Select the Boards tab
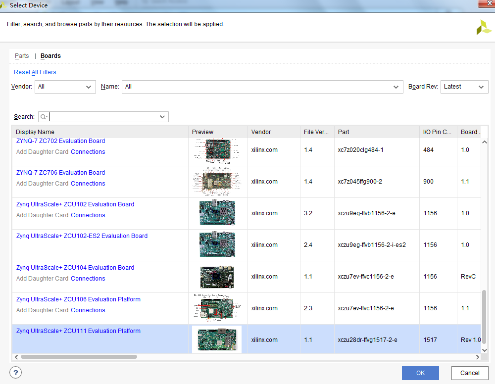This screenshot has height=384, width=495. tap(50, 56)
